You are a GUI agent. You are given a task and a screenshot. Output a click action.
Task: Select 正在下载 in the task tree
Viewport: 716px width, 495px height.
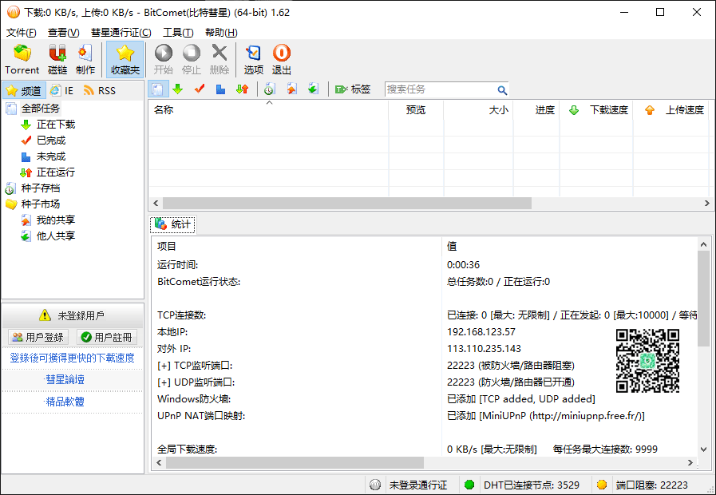click(55, 125)
